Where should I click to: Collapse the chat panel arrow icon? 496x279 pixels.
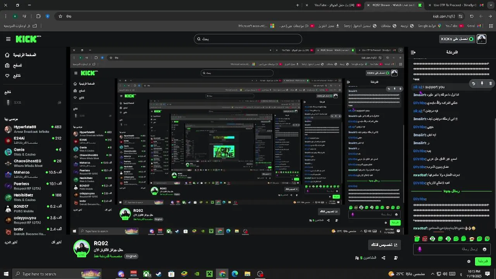click(413, 52)
